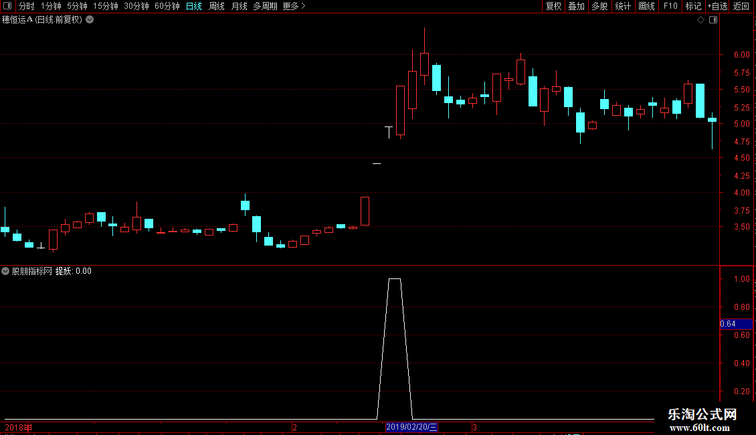756x435 pixels.
Task: Open the 多股 multi-stock view
Action: pyautogui.click(x=599, y=6)
